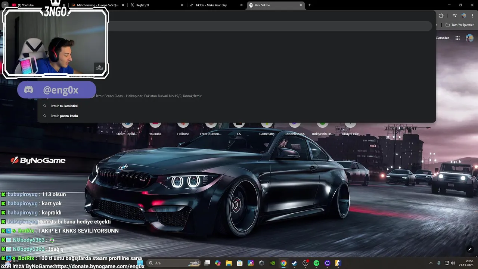Viewport: 478px width, 269px height.
Task: Click the customize page pencil icon
Action: point(470,249)
